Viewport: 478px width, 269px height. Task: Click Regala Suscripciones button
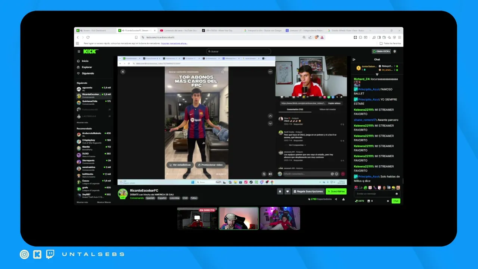(308, 191)
